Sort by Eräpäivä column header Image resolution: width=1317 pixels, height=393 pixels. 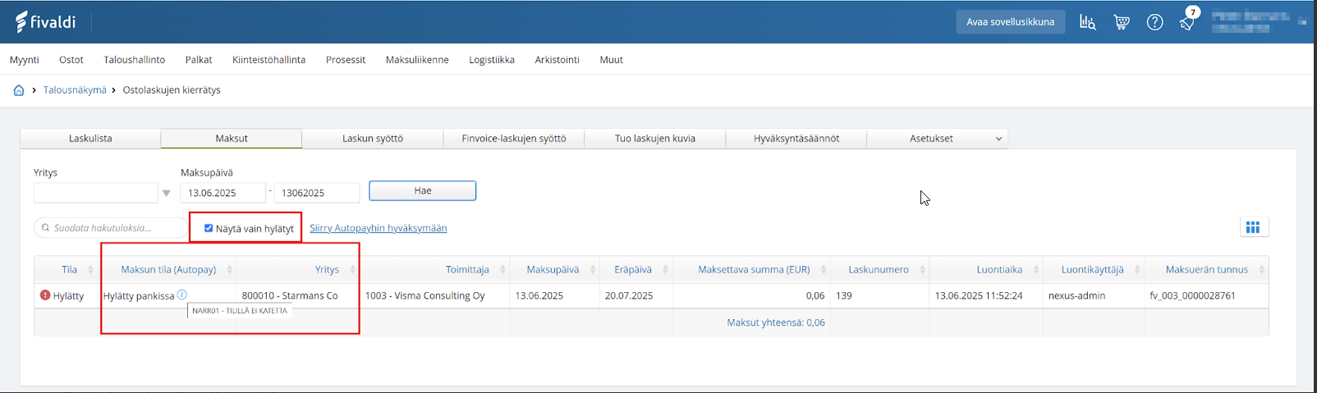633,269
